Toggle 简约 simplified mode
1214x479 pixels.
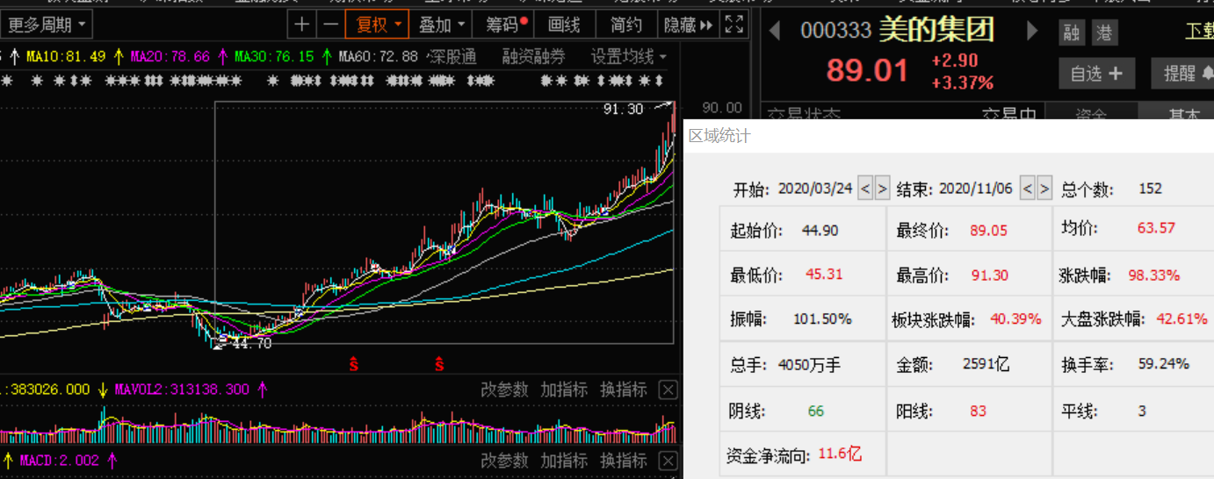(x=626, y=25)
